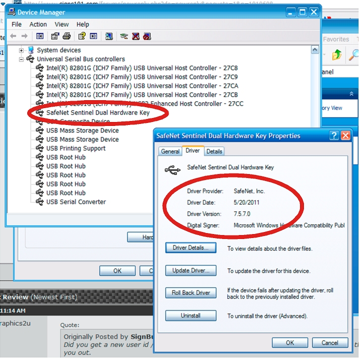Click the USB icon of Host Controller 27C8
The height and width of the screenshot is (359, 359).
40,68
